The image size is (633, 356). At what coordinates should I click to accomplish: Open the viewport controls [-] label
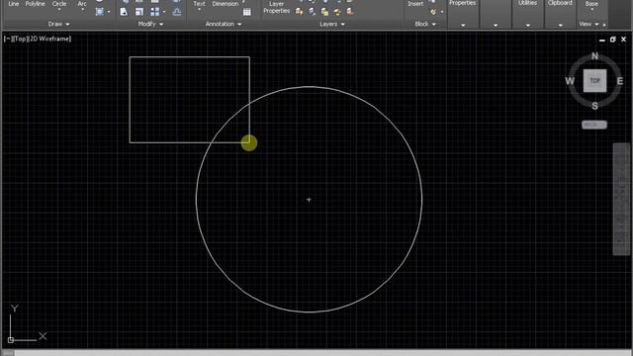tap(7, 39)
